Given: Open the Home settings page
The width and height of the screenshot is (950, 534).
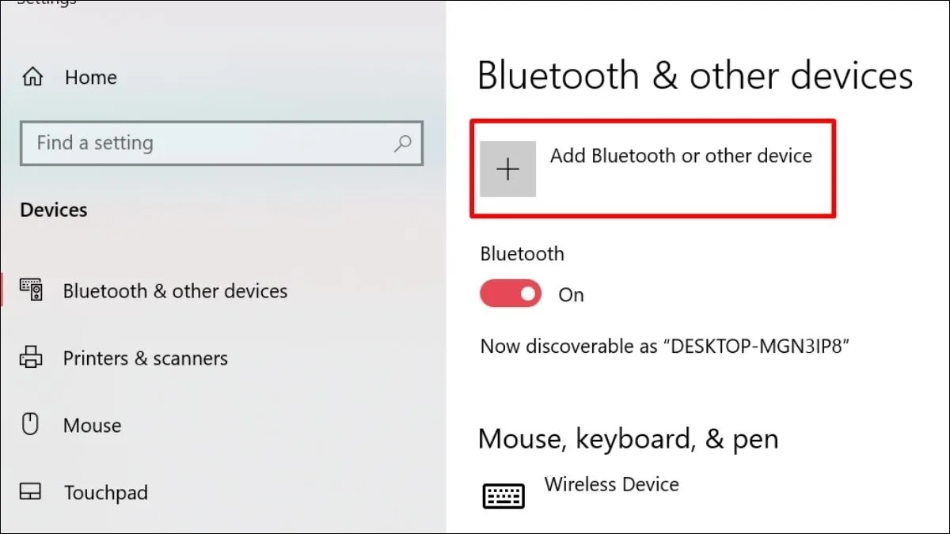Looking at the screenshot, I should 90,78.
